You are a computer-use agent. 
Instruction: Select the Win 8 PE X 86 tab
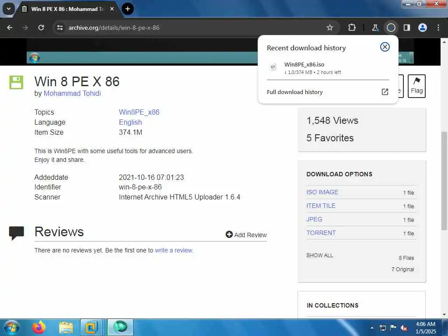coord(67,9)
